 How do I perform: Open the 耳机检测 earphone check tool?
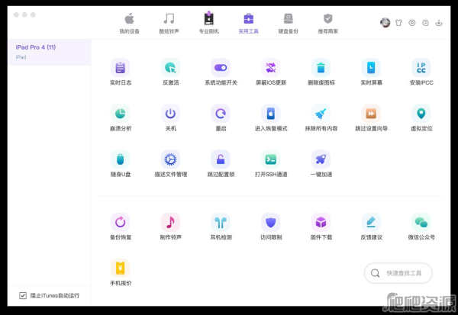click(221, 223)
